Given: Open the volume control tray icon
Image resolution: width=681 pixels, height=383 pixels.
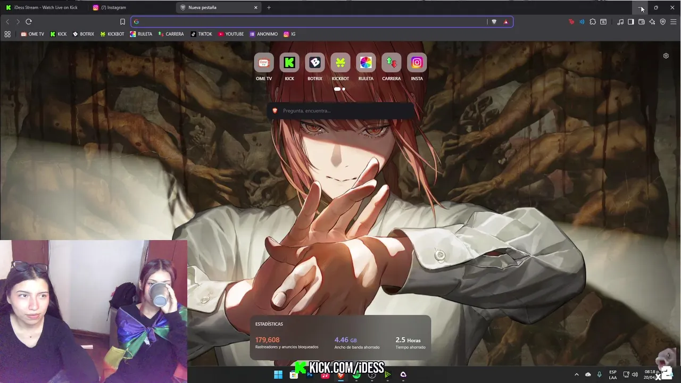Looking at the screenshot, I should tap(635, 374).
